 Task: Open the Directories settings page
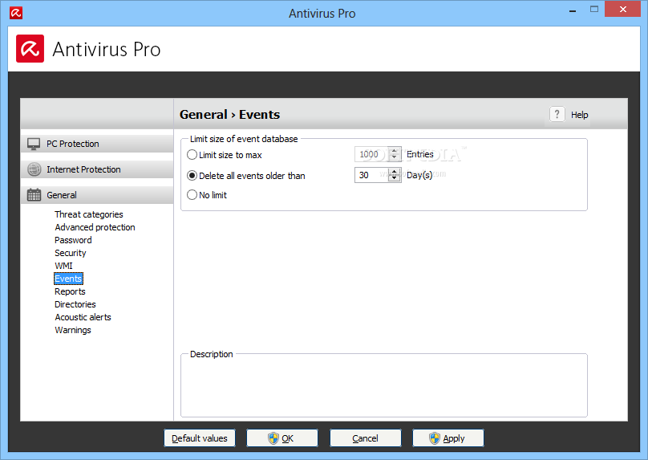[75, 304]
